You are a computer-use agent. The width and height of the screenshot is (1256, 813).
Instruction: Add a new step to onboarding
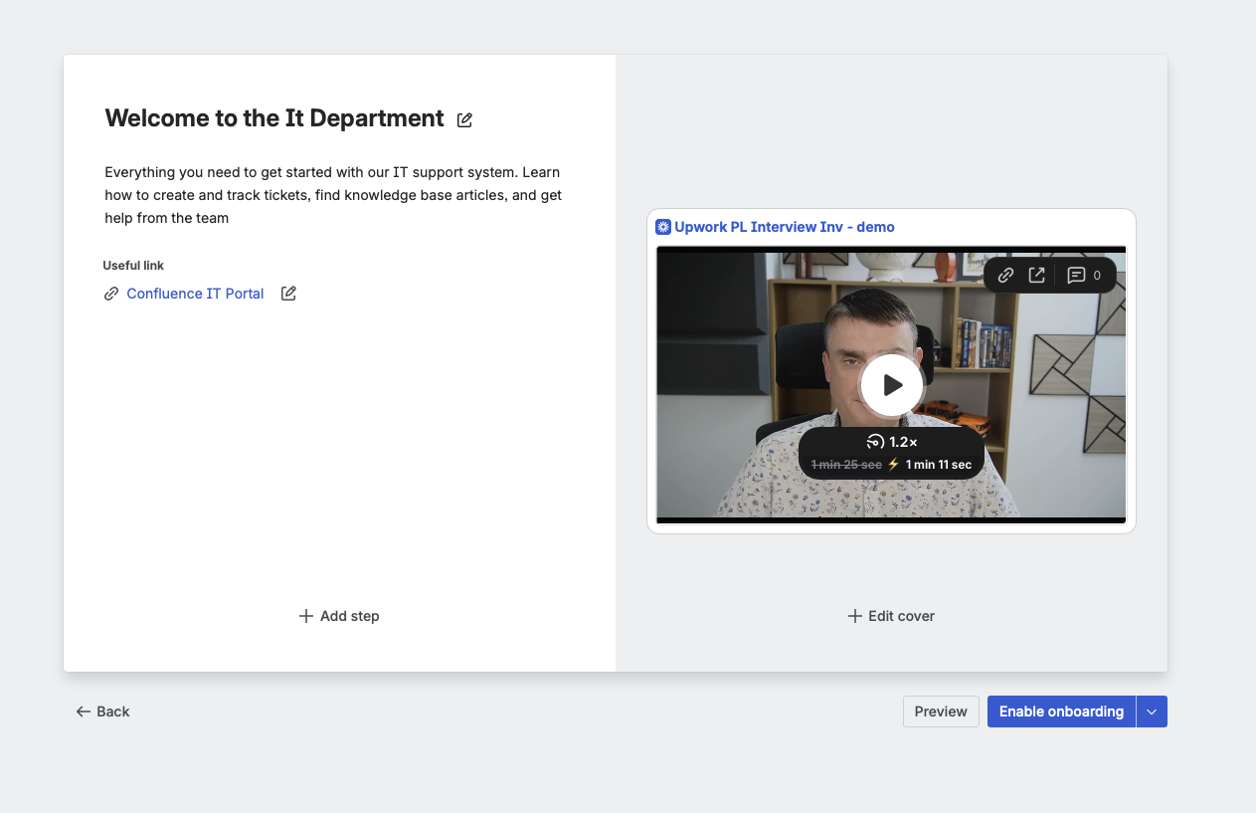(339, 616)
